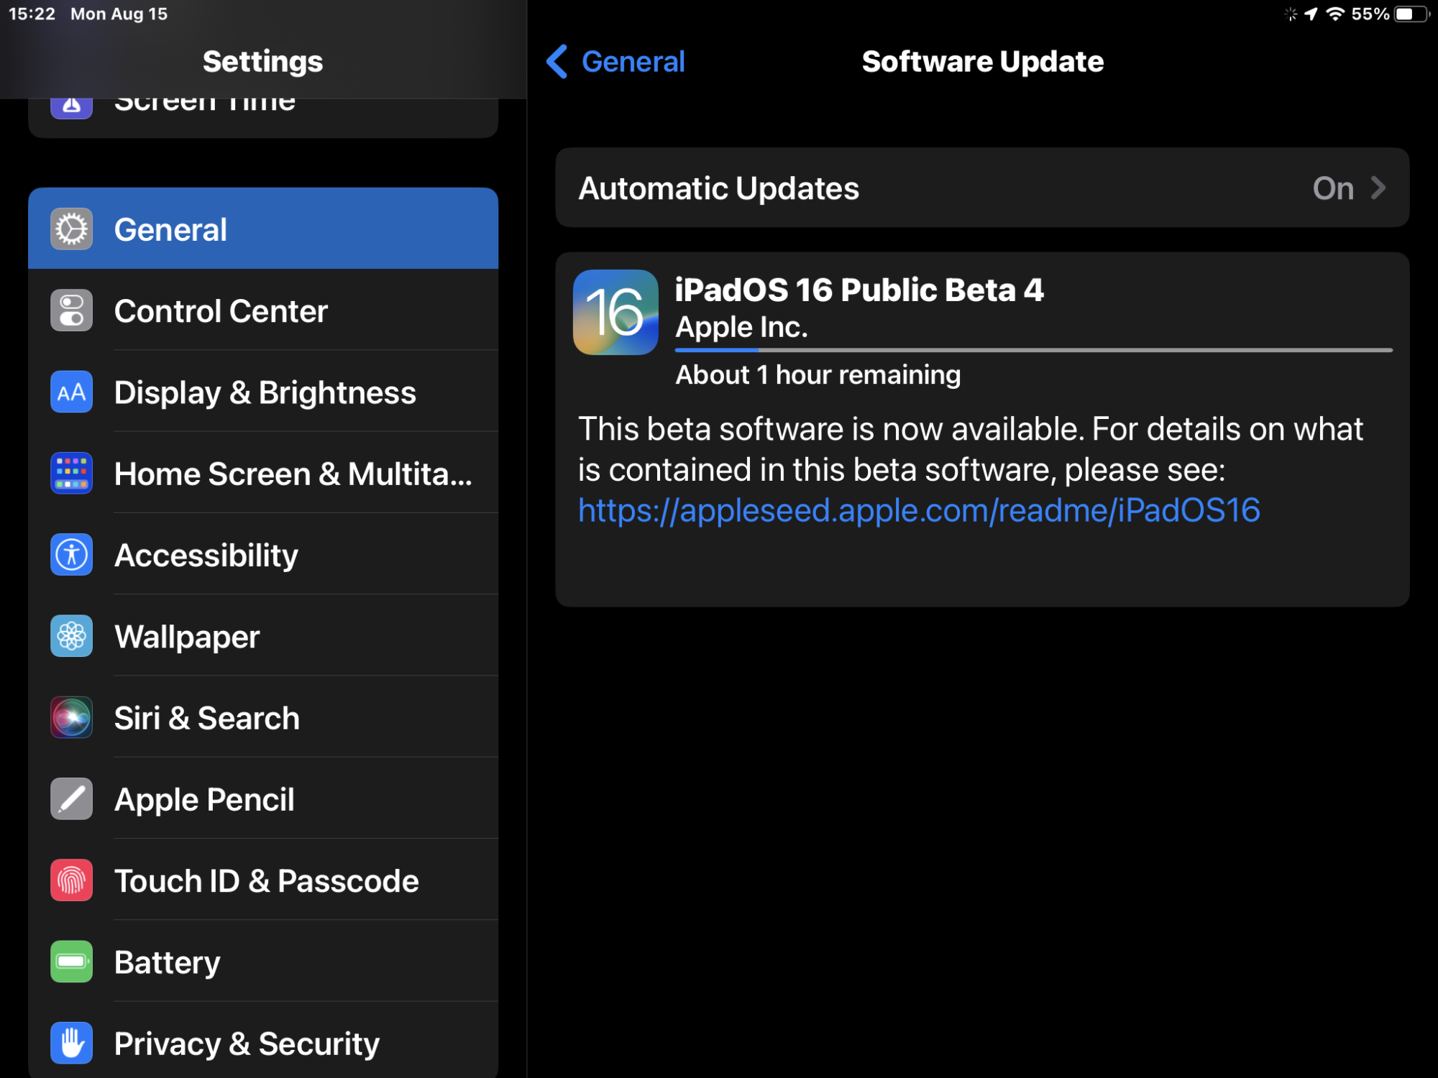Click the Apple Pencil icon
Viewport: 1438px width, 1078px height.
[71, 799]
